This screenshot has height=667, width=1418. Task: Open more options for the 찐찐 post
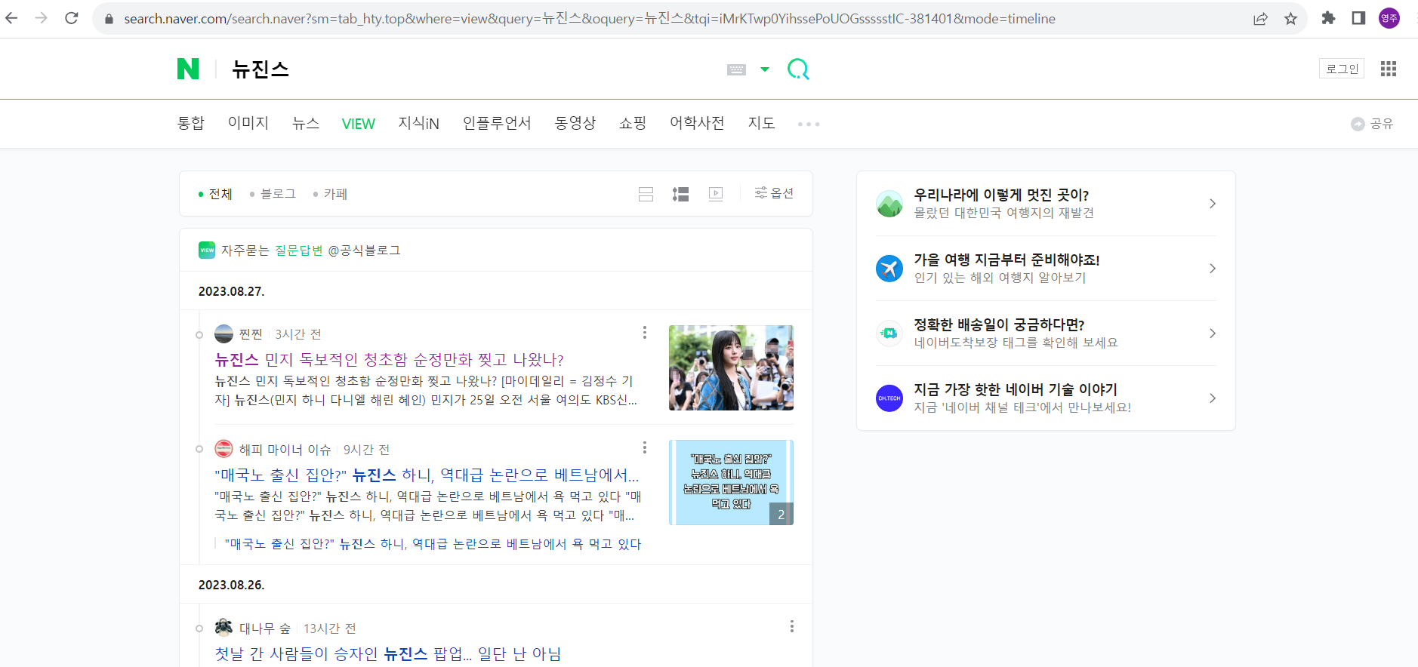click(644, 333)
